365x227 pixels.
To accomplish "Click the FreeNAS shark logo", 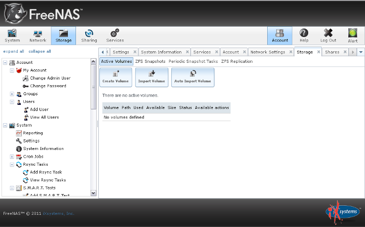I will click(x=15, y=14).
